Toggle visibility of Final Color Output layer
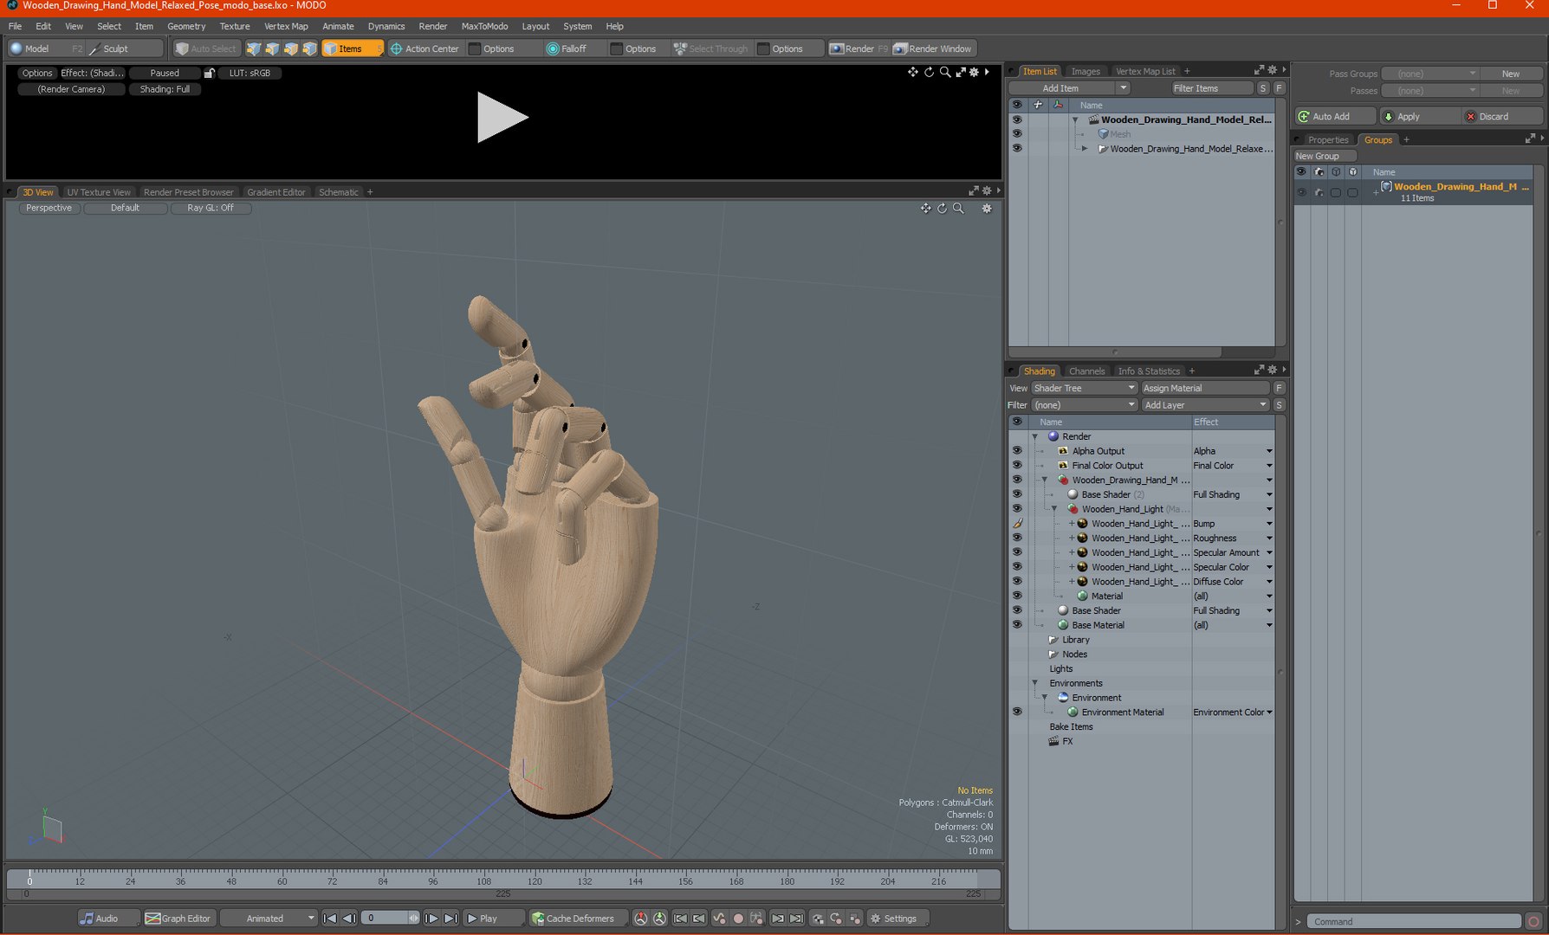This screenshot has height=935, width=1549. tap(1017, 466)
